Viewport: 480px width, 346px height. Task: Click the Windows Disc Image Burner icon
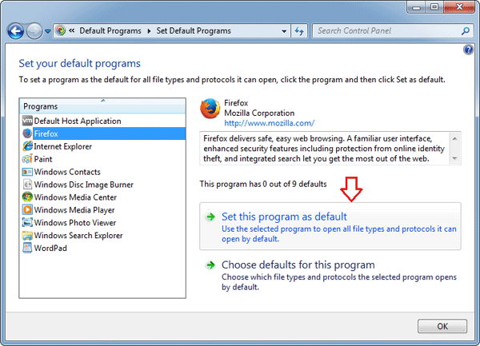[27, 185]
